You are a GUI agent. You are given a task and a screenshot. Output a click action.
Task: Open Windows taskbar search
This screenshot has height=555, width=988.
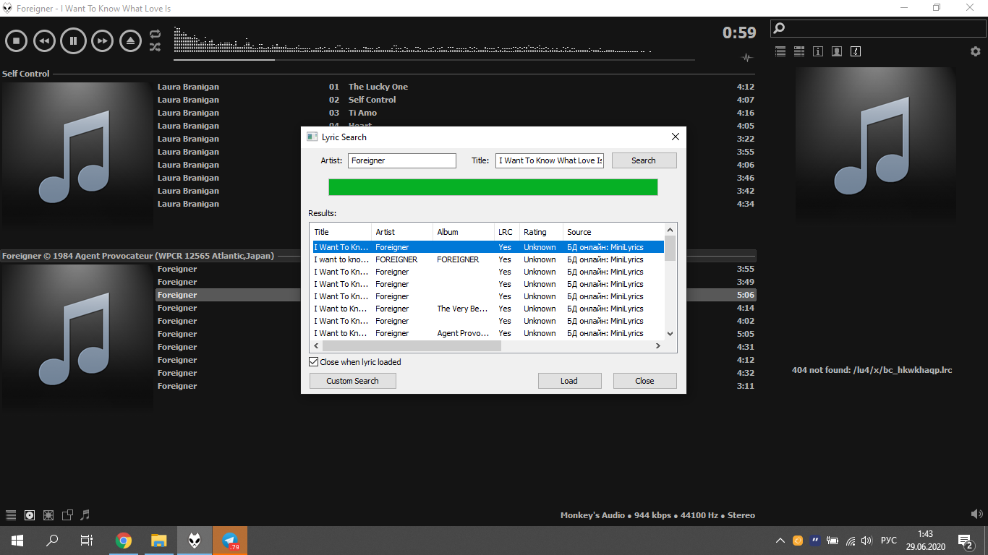coord(52,541)
